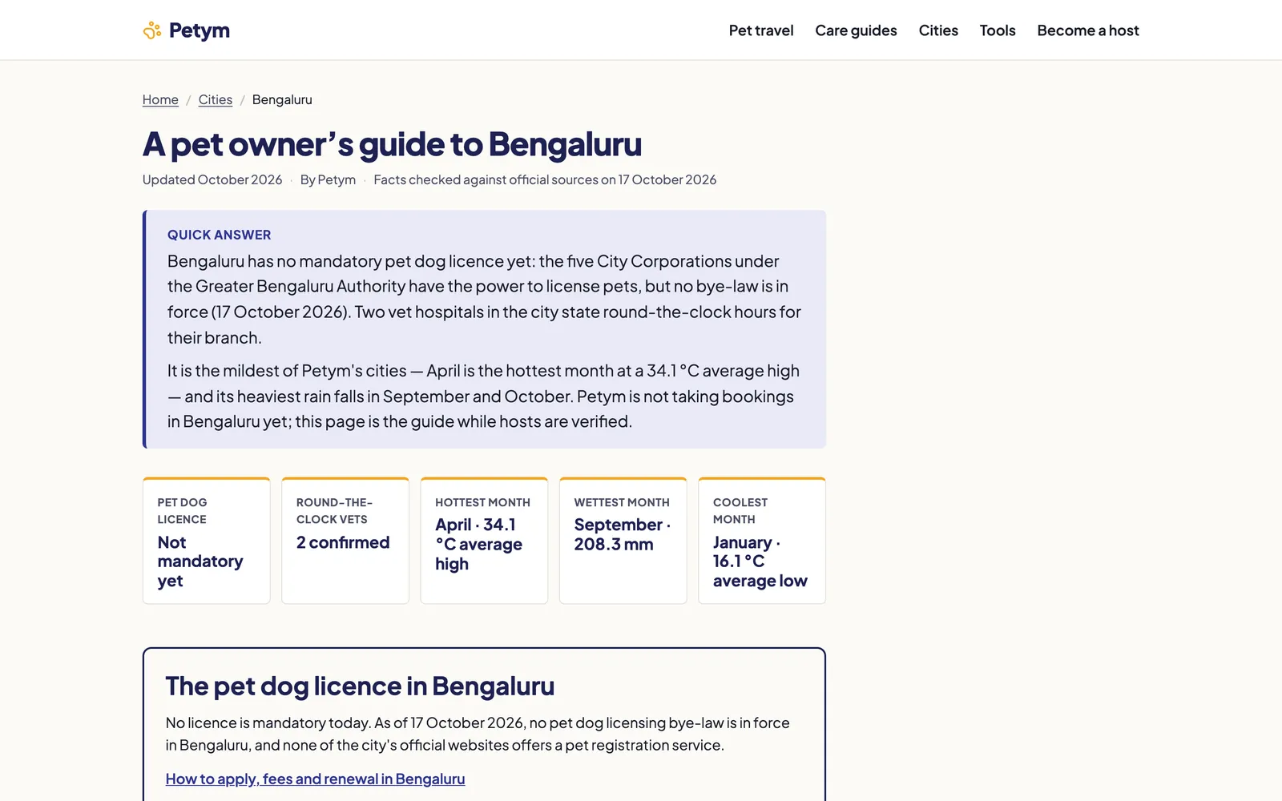
Task: Click the Round-the-clock vets stat card
Action: pyautogui.click(x=345, y=541)
